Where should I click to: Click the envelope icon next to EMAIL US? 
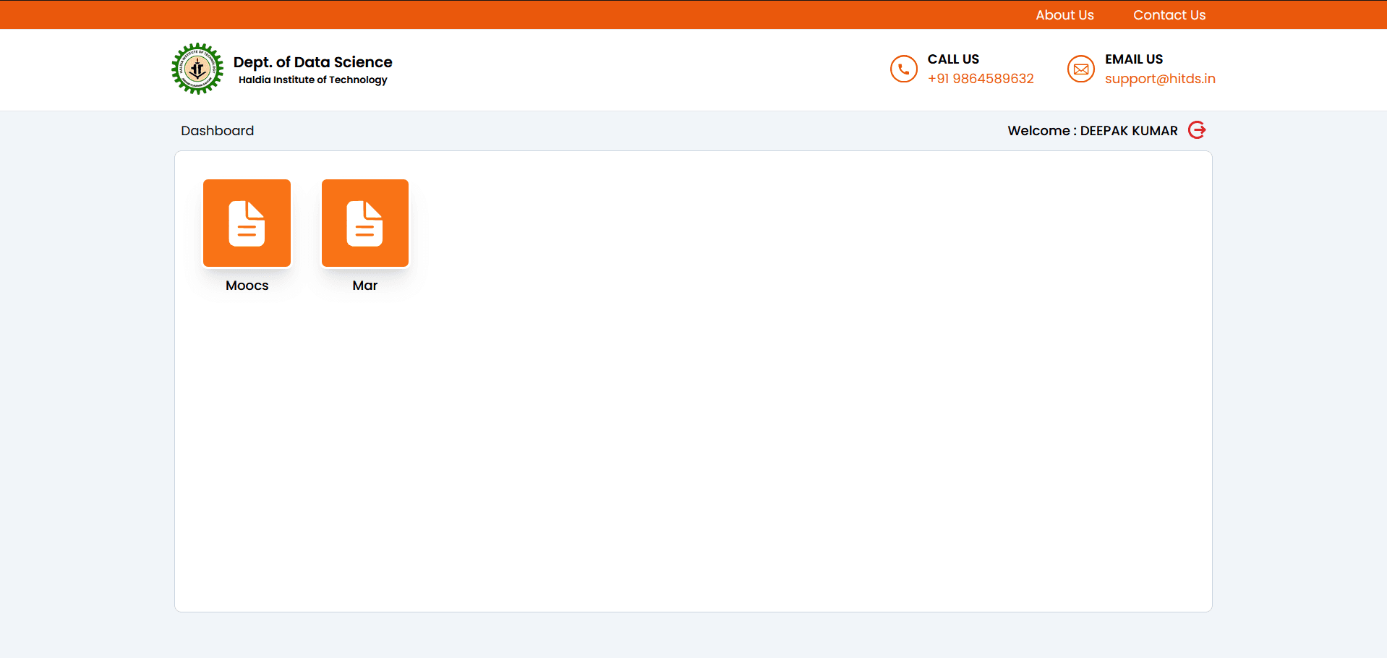(x=1081, y=69)
